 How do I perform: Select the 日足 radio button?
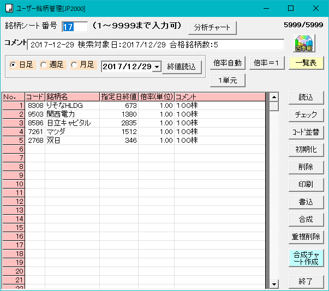click(x=14, y=65)
